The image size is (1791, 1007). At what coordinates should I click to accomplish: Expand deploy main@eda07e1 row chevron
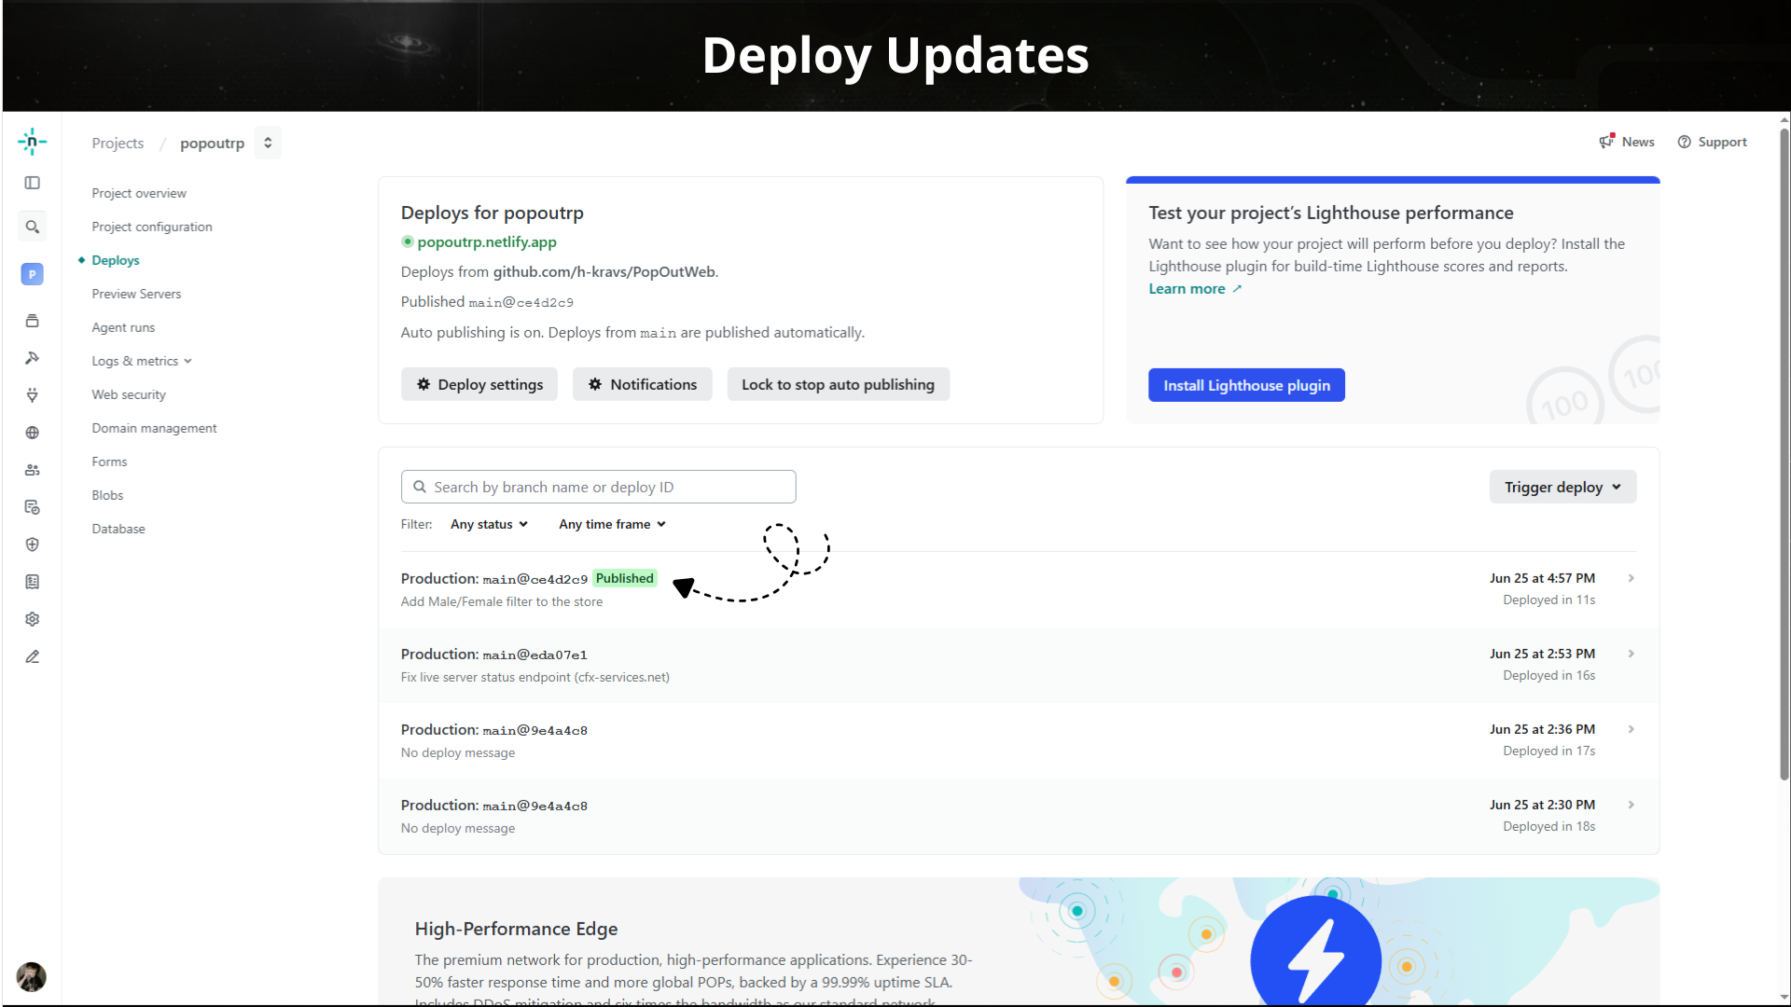(1631, 654)
